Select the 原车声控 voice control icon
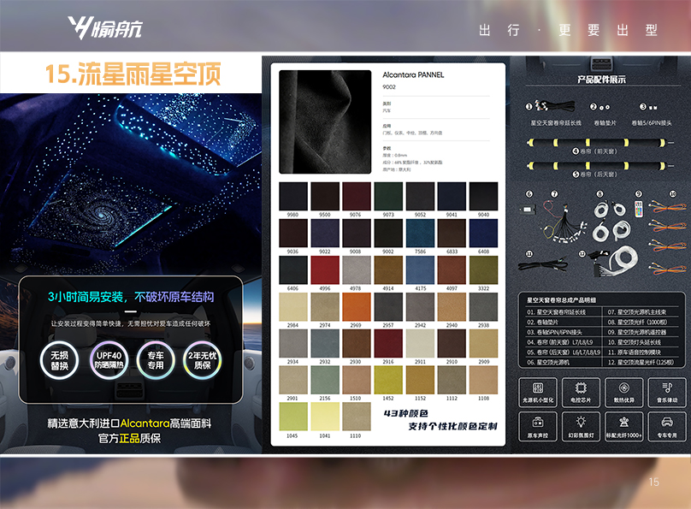The width and height of the screenshot is (691, 509). (539, 423)
